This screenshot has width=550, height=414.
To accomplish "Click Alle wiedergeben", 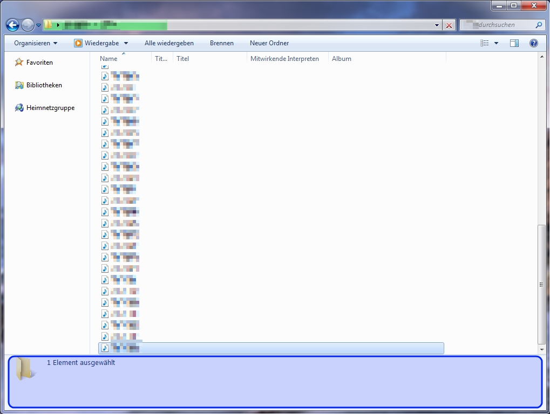I will pos(169,43).
